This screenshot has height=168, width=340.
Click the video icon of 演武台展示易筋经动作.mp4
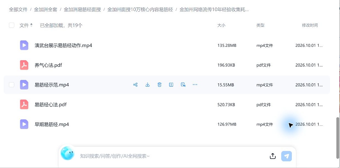pyautogui.click(x=24, y=45)
